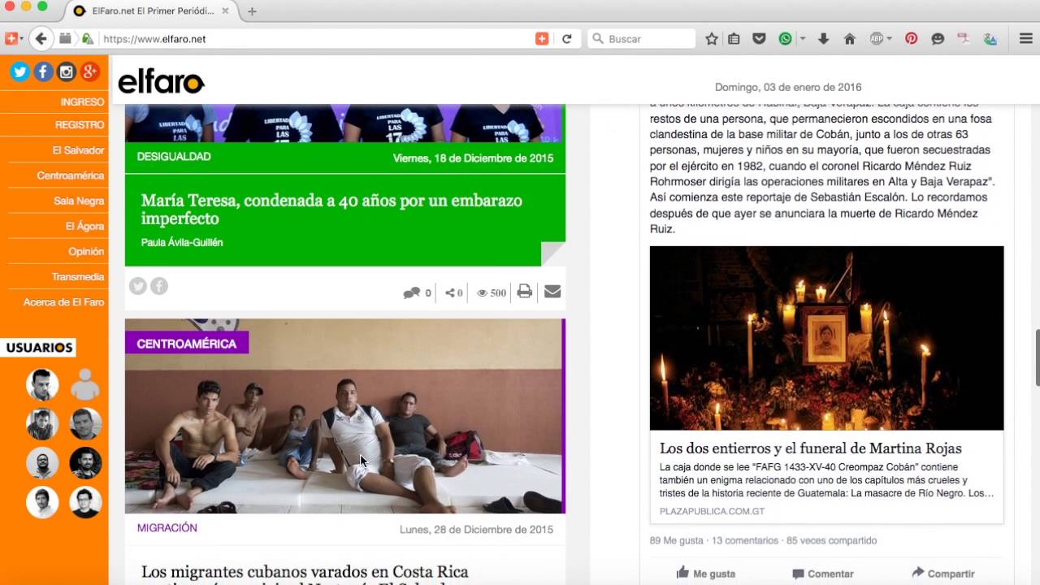Viewport: 1040px width, 585px height.
Task: Open the default silhouette user avatar in USUARIOS
Action: pyautogui.click(x=85, y=384)
